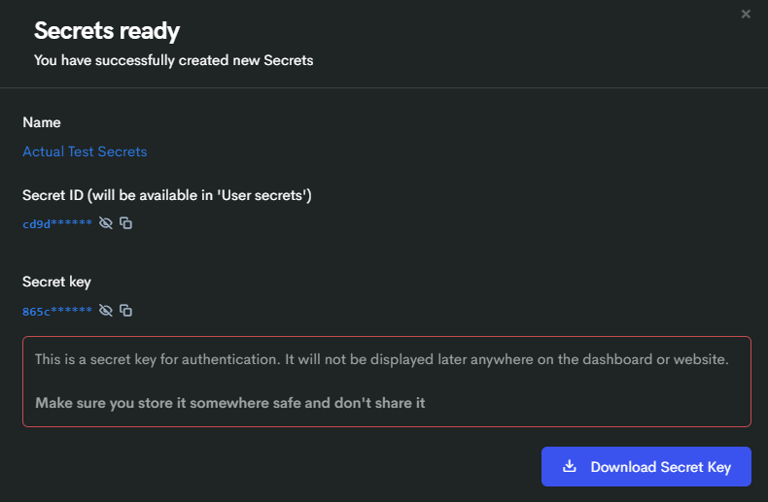This screenshot has width=768, height=502.
Task: Open the Actual Test Secrets name link
Action: coord(85,151)
